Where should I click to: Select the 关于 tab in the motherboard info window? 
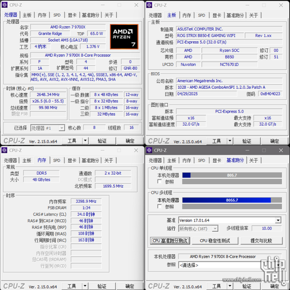(x=253, y=15)
